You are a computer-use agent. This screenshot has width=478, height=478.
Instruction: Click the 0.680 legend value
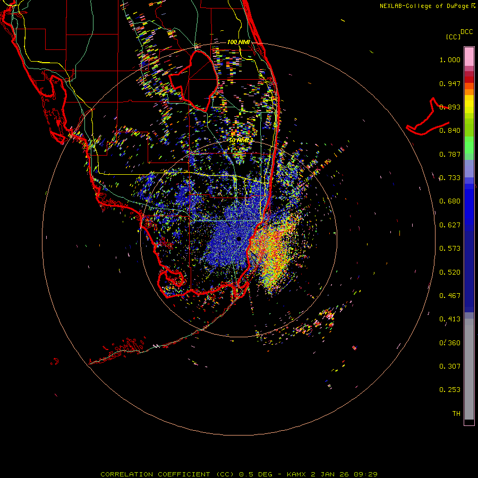point(450,201)
